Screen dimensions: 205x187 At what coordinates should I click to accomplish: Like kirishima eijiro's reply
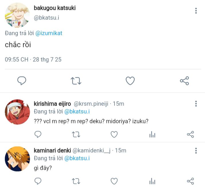[114, 134]
